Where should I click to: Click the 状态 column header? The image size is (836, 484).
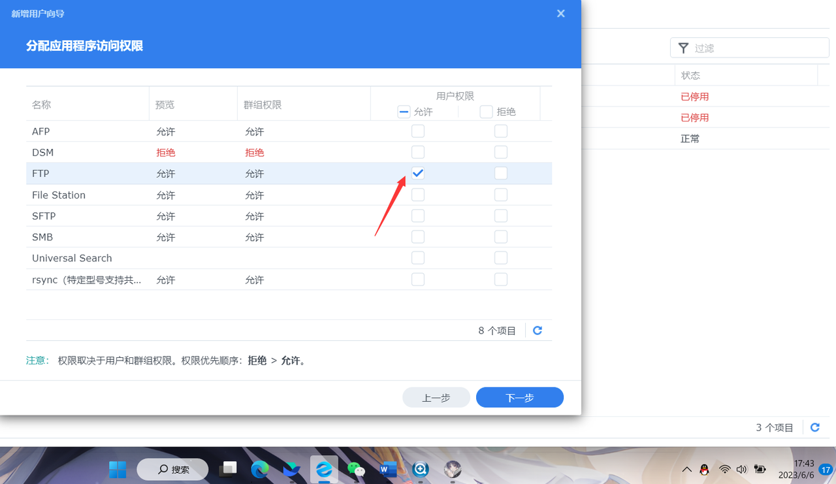[690, 75]
